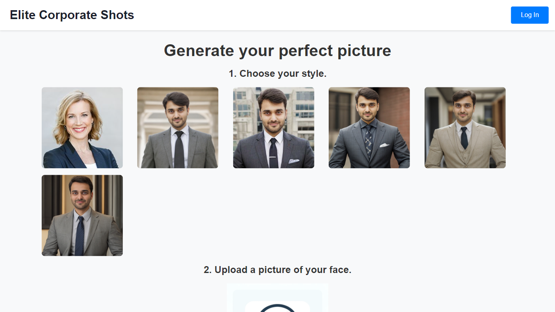
Task: Select the blonde woman in navy blazer style
Action: pyautogui.click(x=82, y=128)
